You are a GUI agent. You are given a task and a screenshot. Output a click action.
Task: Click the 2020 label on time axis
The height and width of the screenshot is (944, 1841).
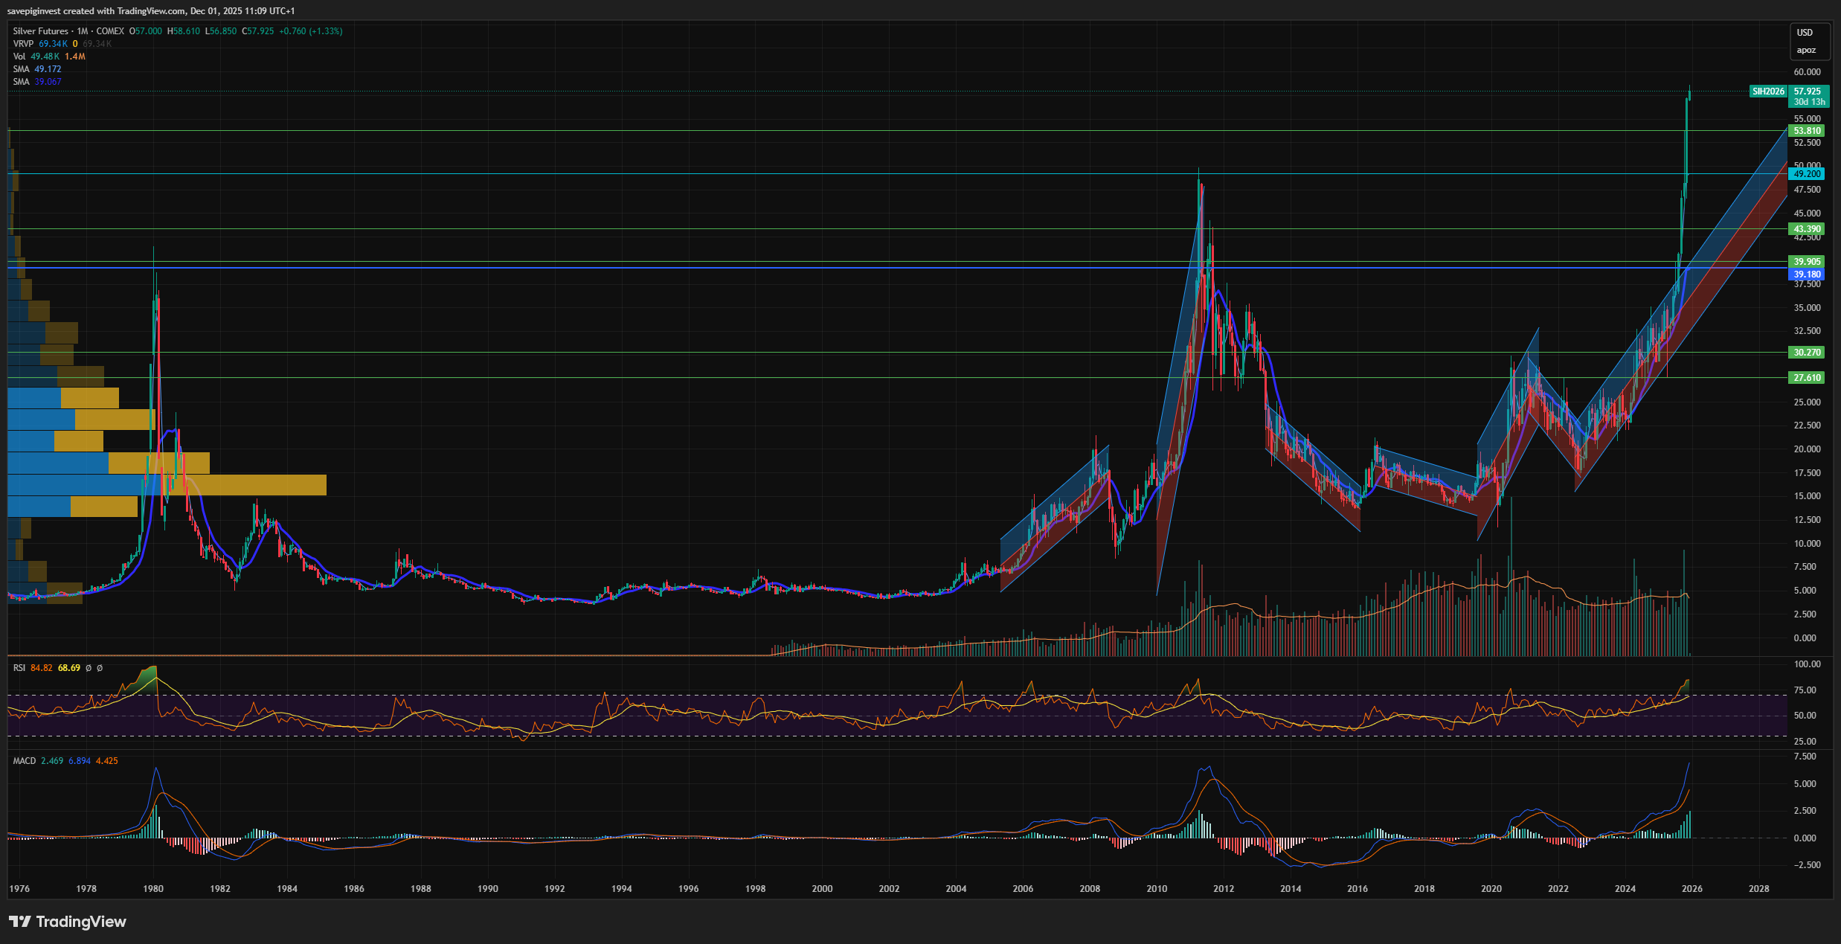1491,889
